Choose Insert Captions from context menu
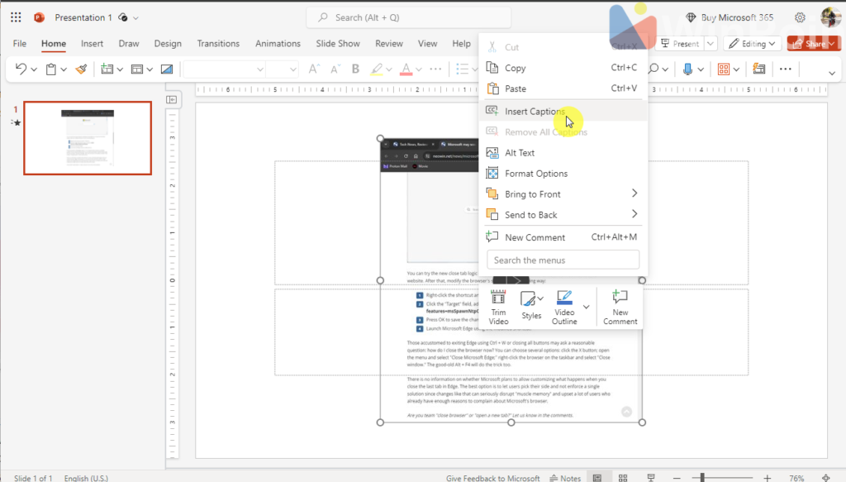Viewport: 846px width, 482px height. tap(535, 112)
